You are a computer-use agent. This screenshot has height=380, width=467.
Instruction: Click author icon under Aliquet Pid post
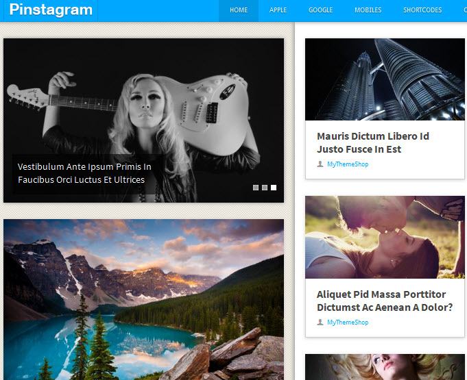pos(320,322)
